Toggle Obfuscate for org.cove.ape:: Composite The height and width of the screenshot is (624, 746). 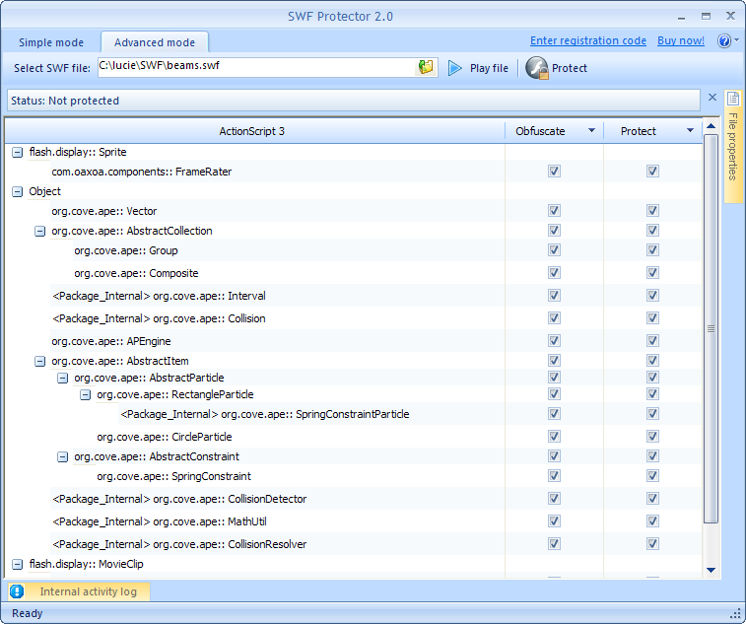click(x=554, y=273)
